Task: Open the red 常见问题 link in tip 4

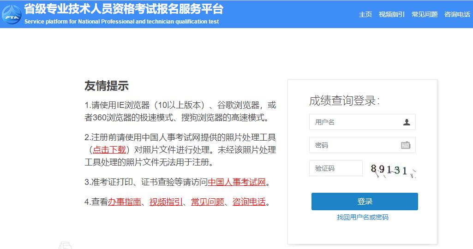Action: 208,202
